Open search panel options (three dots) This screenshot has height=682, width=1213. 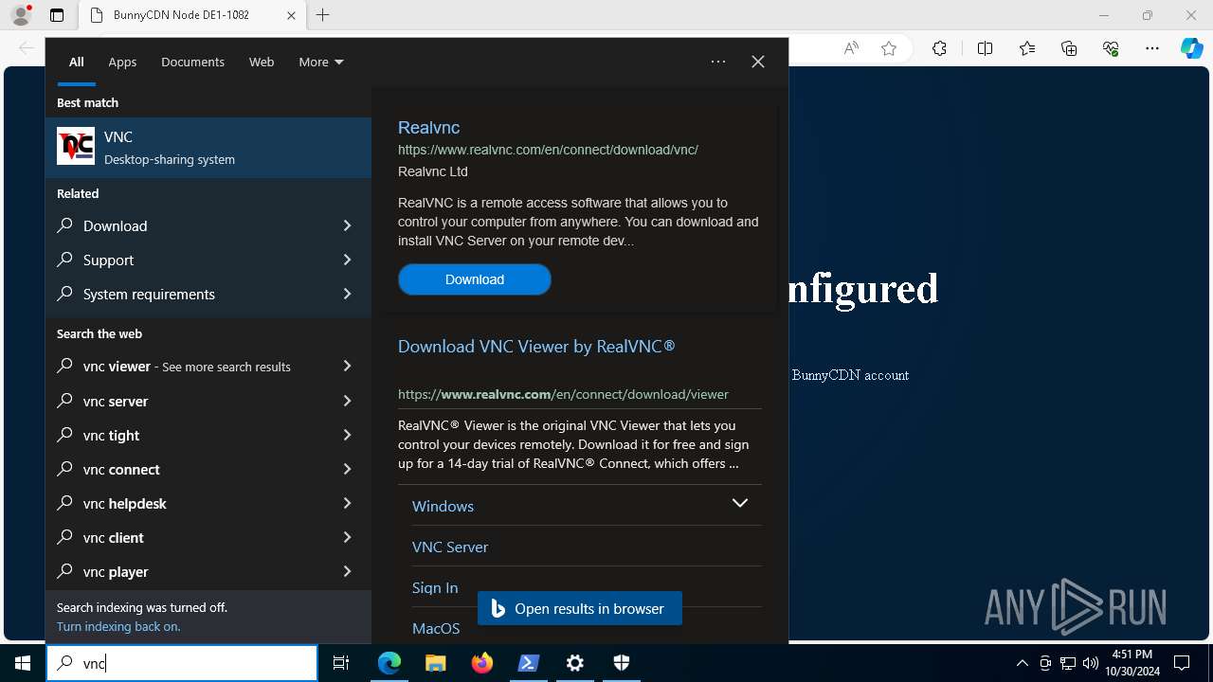[718, 62]
